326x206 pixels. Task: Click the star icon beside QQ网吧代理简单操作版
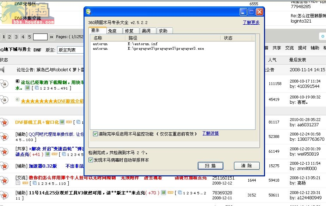tap(4, 137)
